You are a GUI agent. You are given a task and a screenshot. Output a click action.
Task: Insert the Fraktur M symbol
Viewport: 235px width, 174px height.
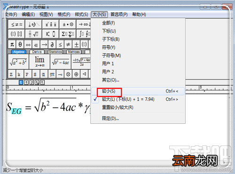[52, 74]
